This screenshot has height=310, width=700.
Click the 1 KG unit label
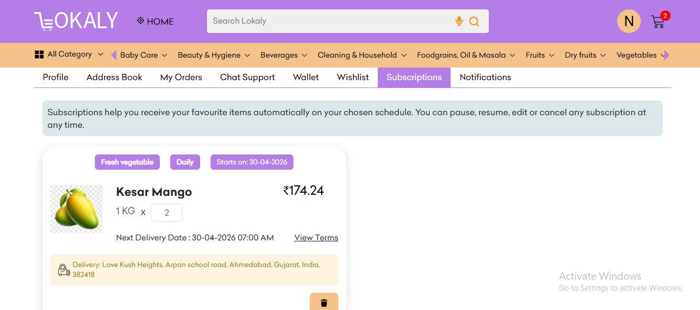[x=126, y=211]
